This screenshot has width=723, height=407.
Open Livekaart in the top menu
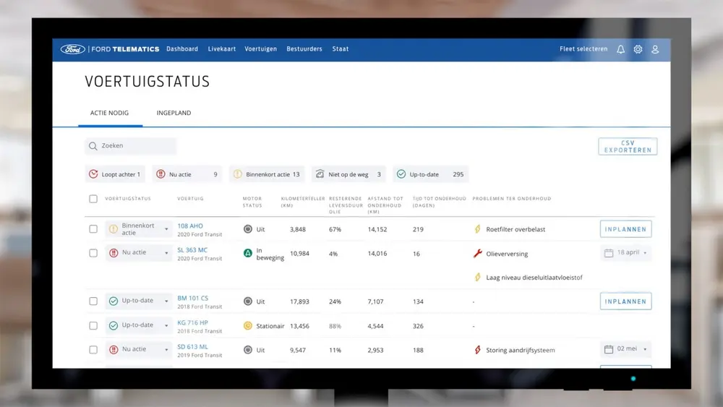point(222,49)
